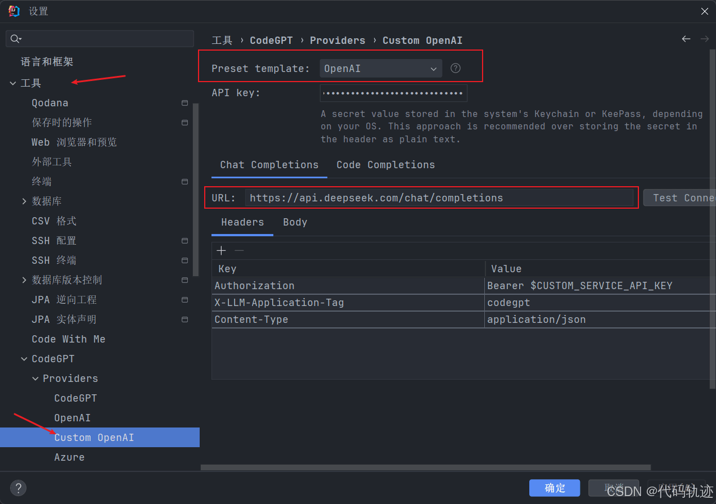Screen dimensions: 716x504
Task: Open the help button at bottom left
Action: point(19,488)
